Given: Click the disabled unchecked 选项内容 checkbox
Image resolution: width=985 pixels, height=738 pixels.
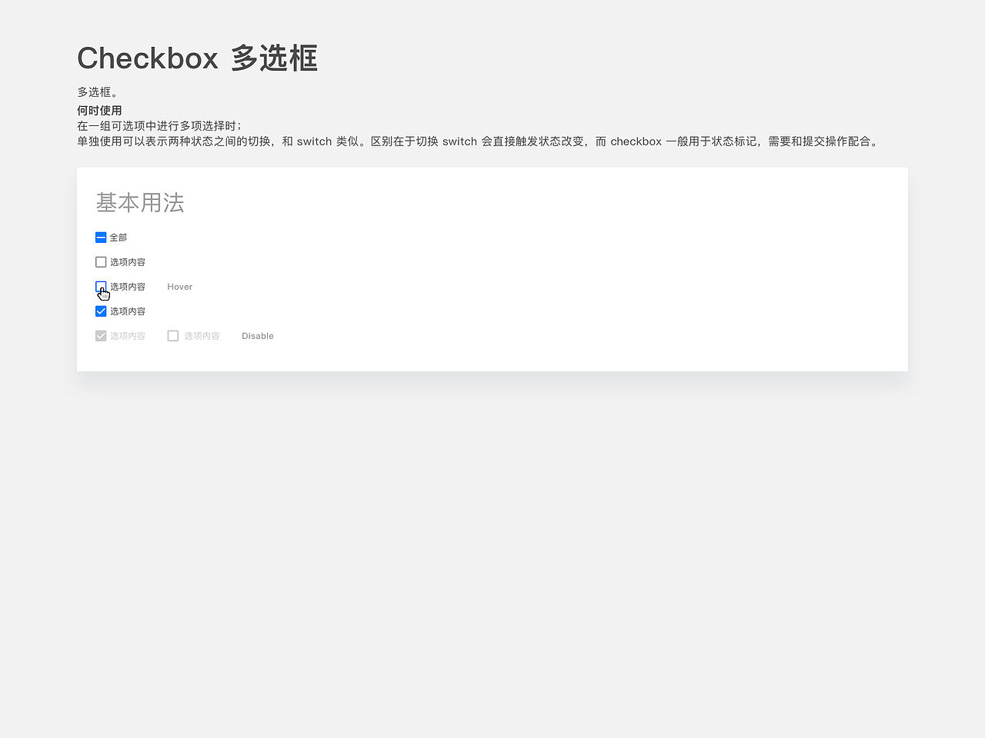Looking at the screenshot, I should coord(173,336).
